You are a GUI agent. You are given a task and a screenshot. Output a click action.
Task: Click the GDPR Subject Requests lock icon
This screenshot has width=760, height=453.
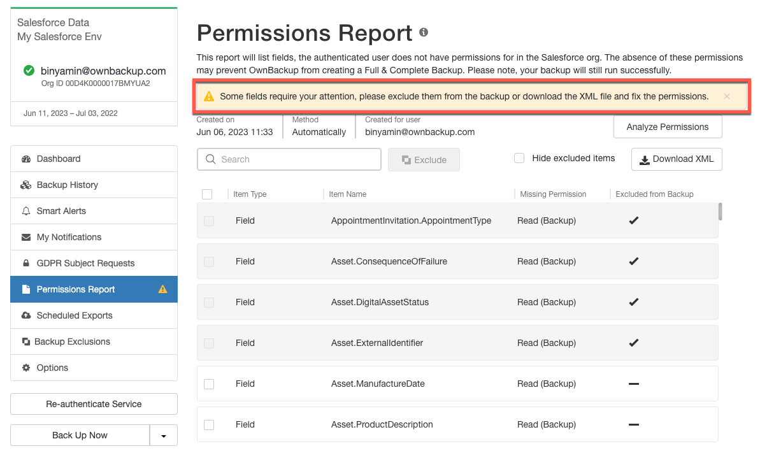[x=25, y=262]
